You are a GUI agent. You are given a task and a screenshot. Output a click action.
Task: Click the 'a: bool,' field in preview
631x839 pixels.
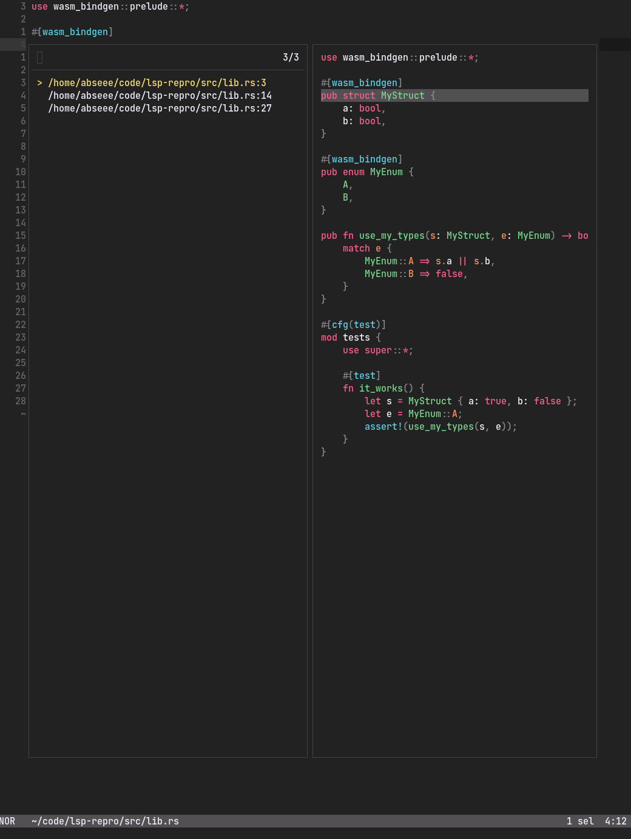pos(364,109)
